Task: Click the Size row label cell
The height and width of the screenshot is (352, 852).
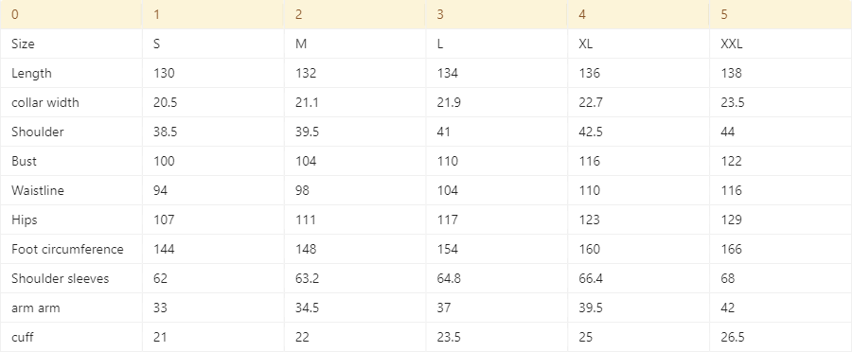Action: click(71, 44)
